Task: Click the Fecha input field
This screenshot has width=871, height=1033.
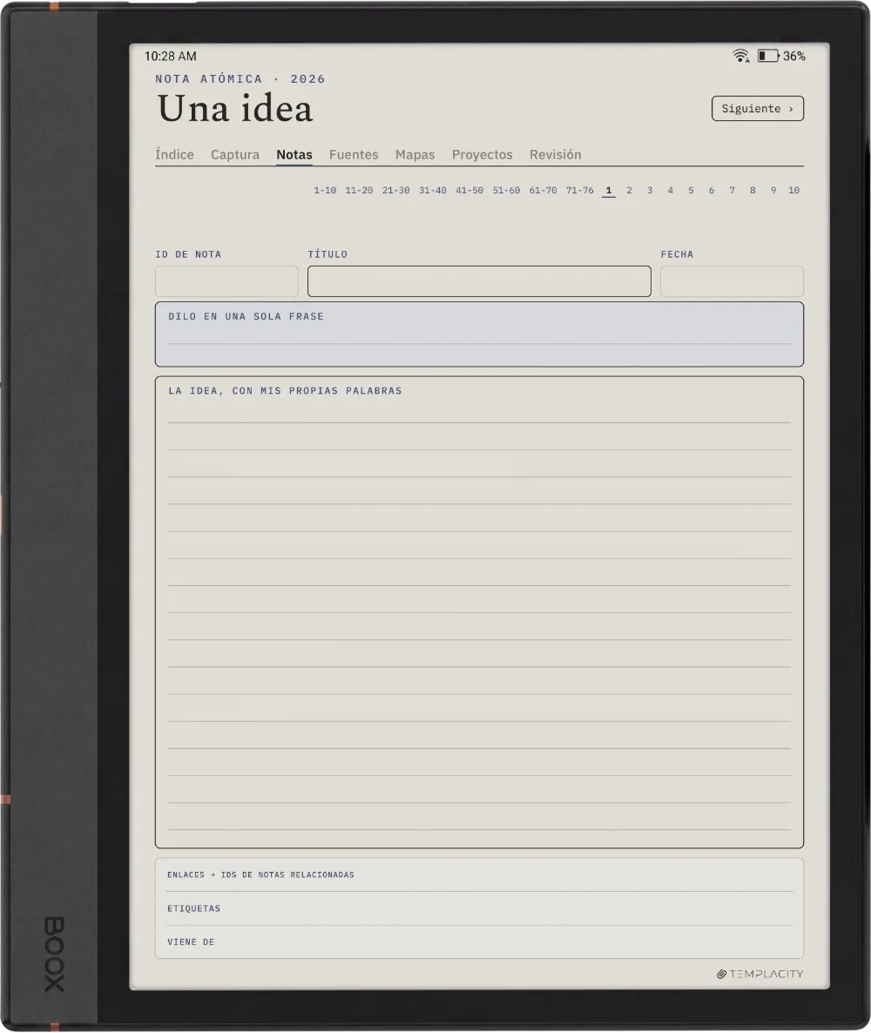Action: (x=732, y=281)
